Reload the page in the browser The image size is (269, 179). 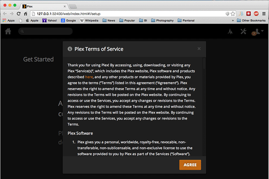click(18, 14)
